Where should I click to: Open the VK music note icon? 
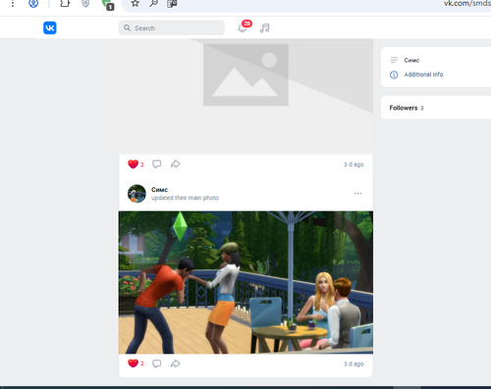tap(264, 28)
